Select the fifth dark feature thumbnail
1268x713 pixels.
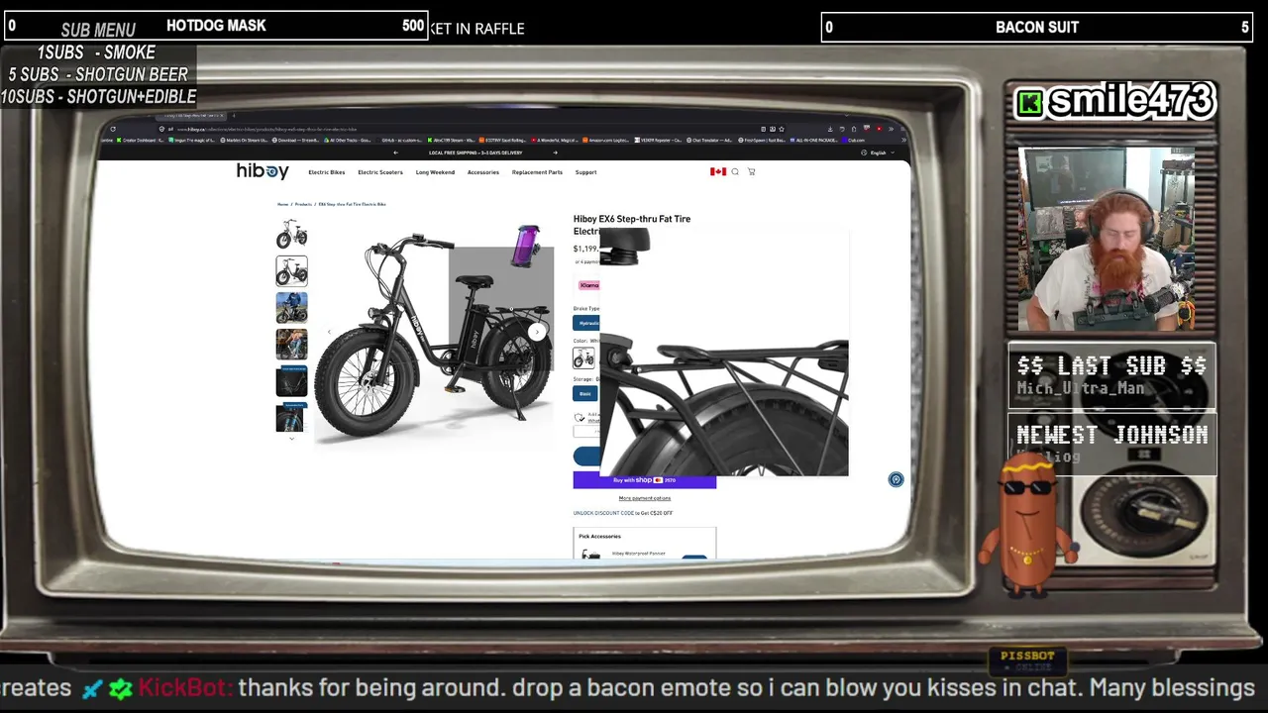tap(291, 381)
